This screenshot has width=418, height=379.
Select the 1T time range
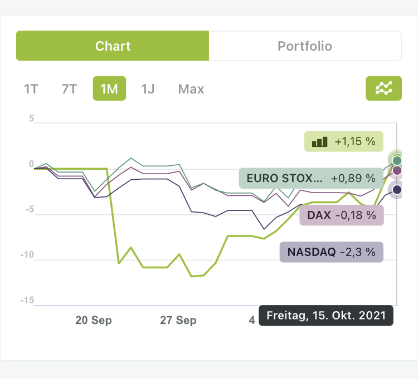pyautogui.click(x=31, y=89)
